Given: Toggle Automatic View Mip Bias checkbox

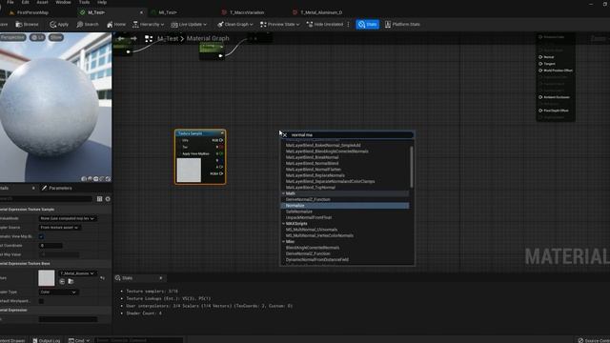Looking at the screenshot, I should pyautogui.click(x=41, y=236).
